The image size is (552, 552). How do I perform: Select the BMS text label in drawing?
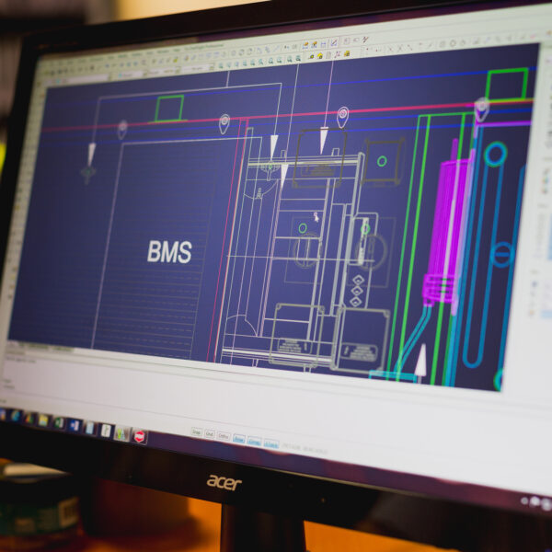(x=169, y=252)
